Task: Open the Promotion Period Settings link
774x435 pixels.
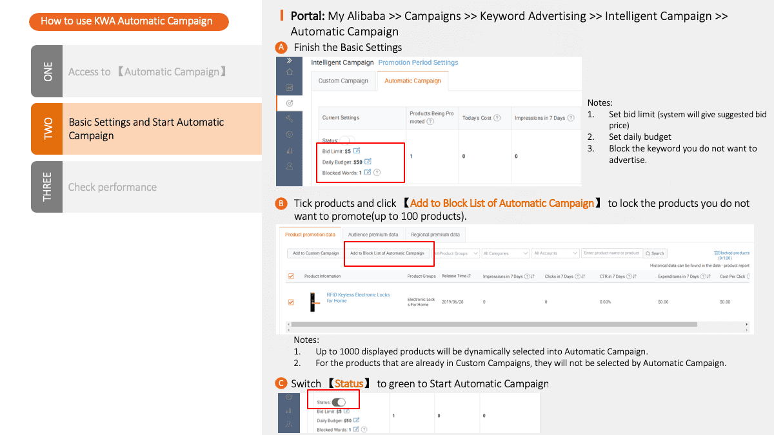Action: coord(418,63)
